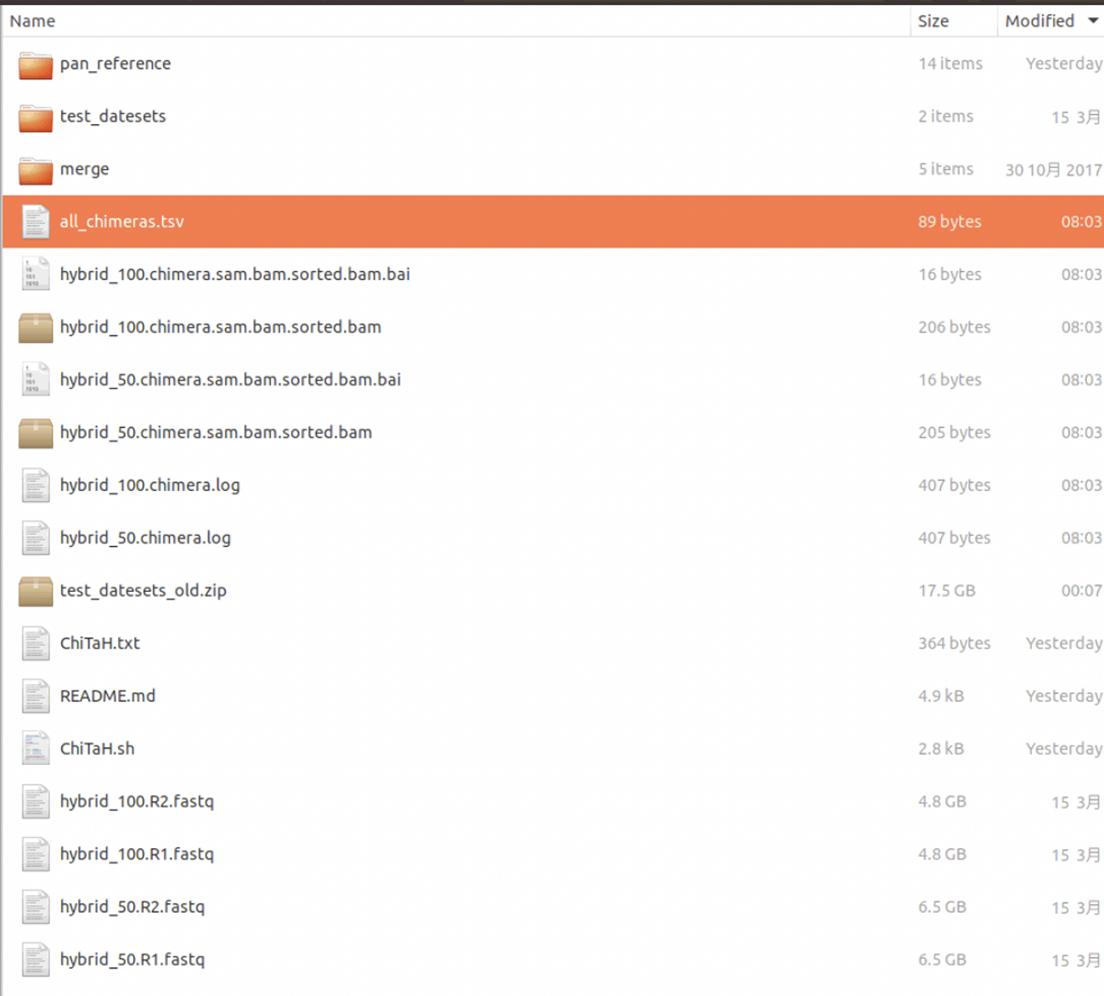The image size is (1104, 996).
Task: Toggle sort order arrow beside Modified
Action: (1093, 20)
